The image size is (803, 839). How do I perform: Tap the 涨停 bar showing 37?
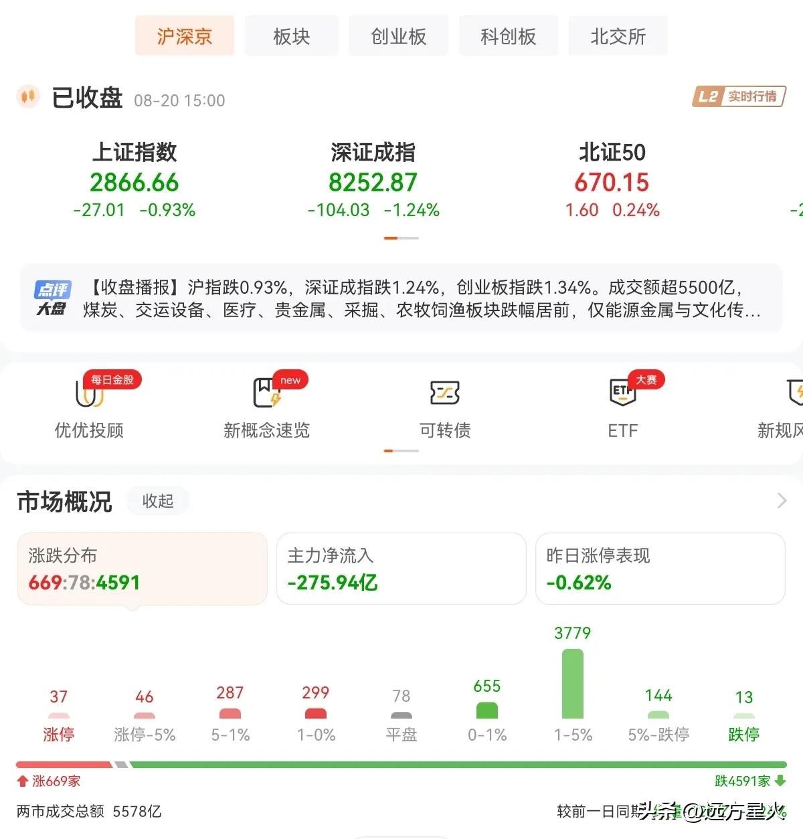click(59, 716)
